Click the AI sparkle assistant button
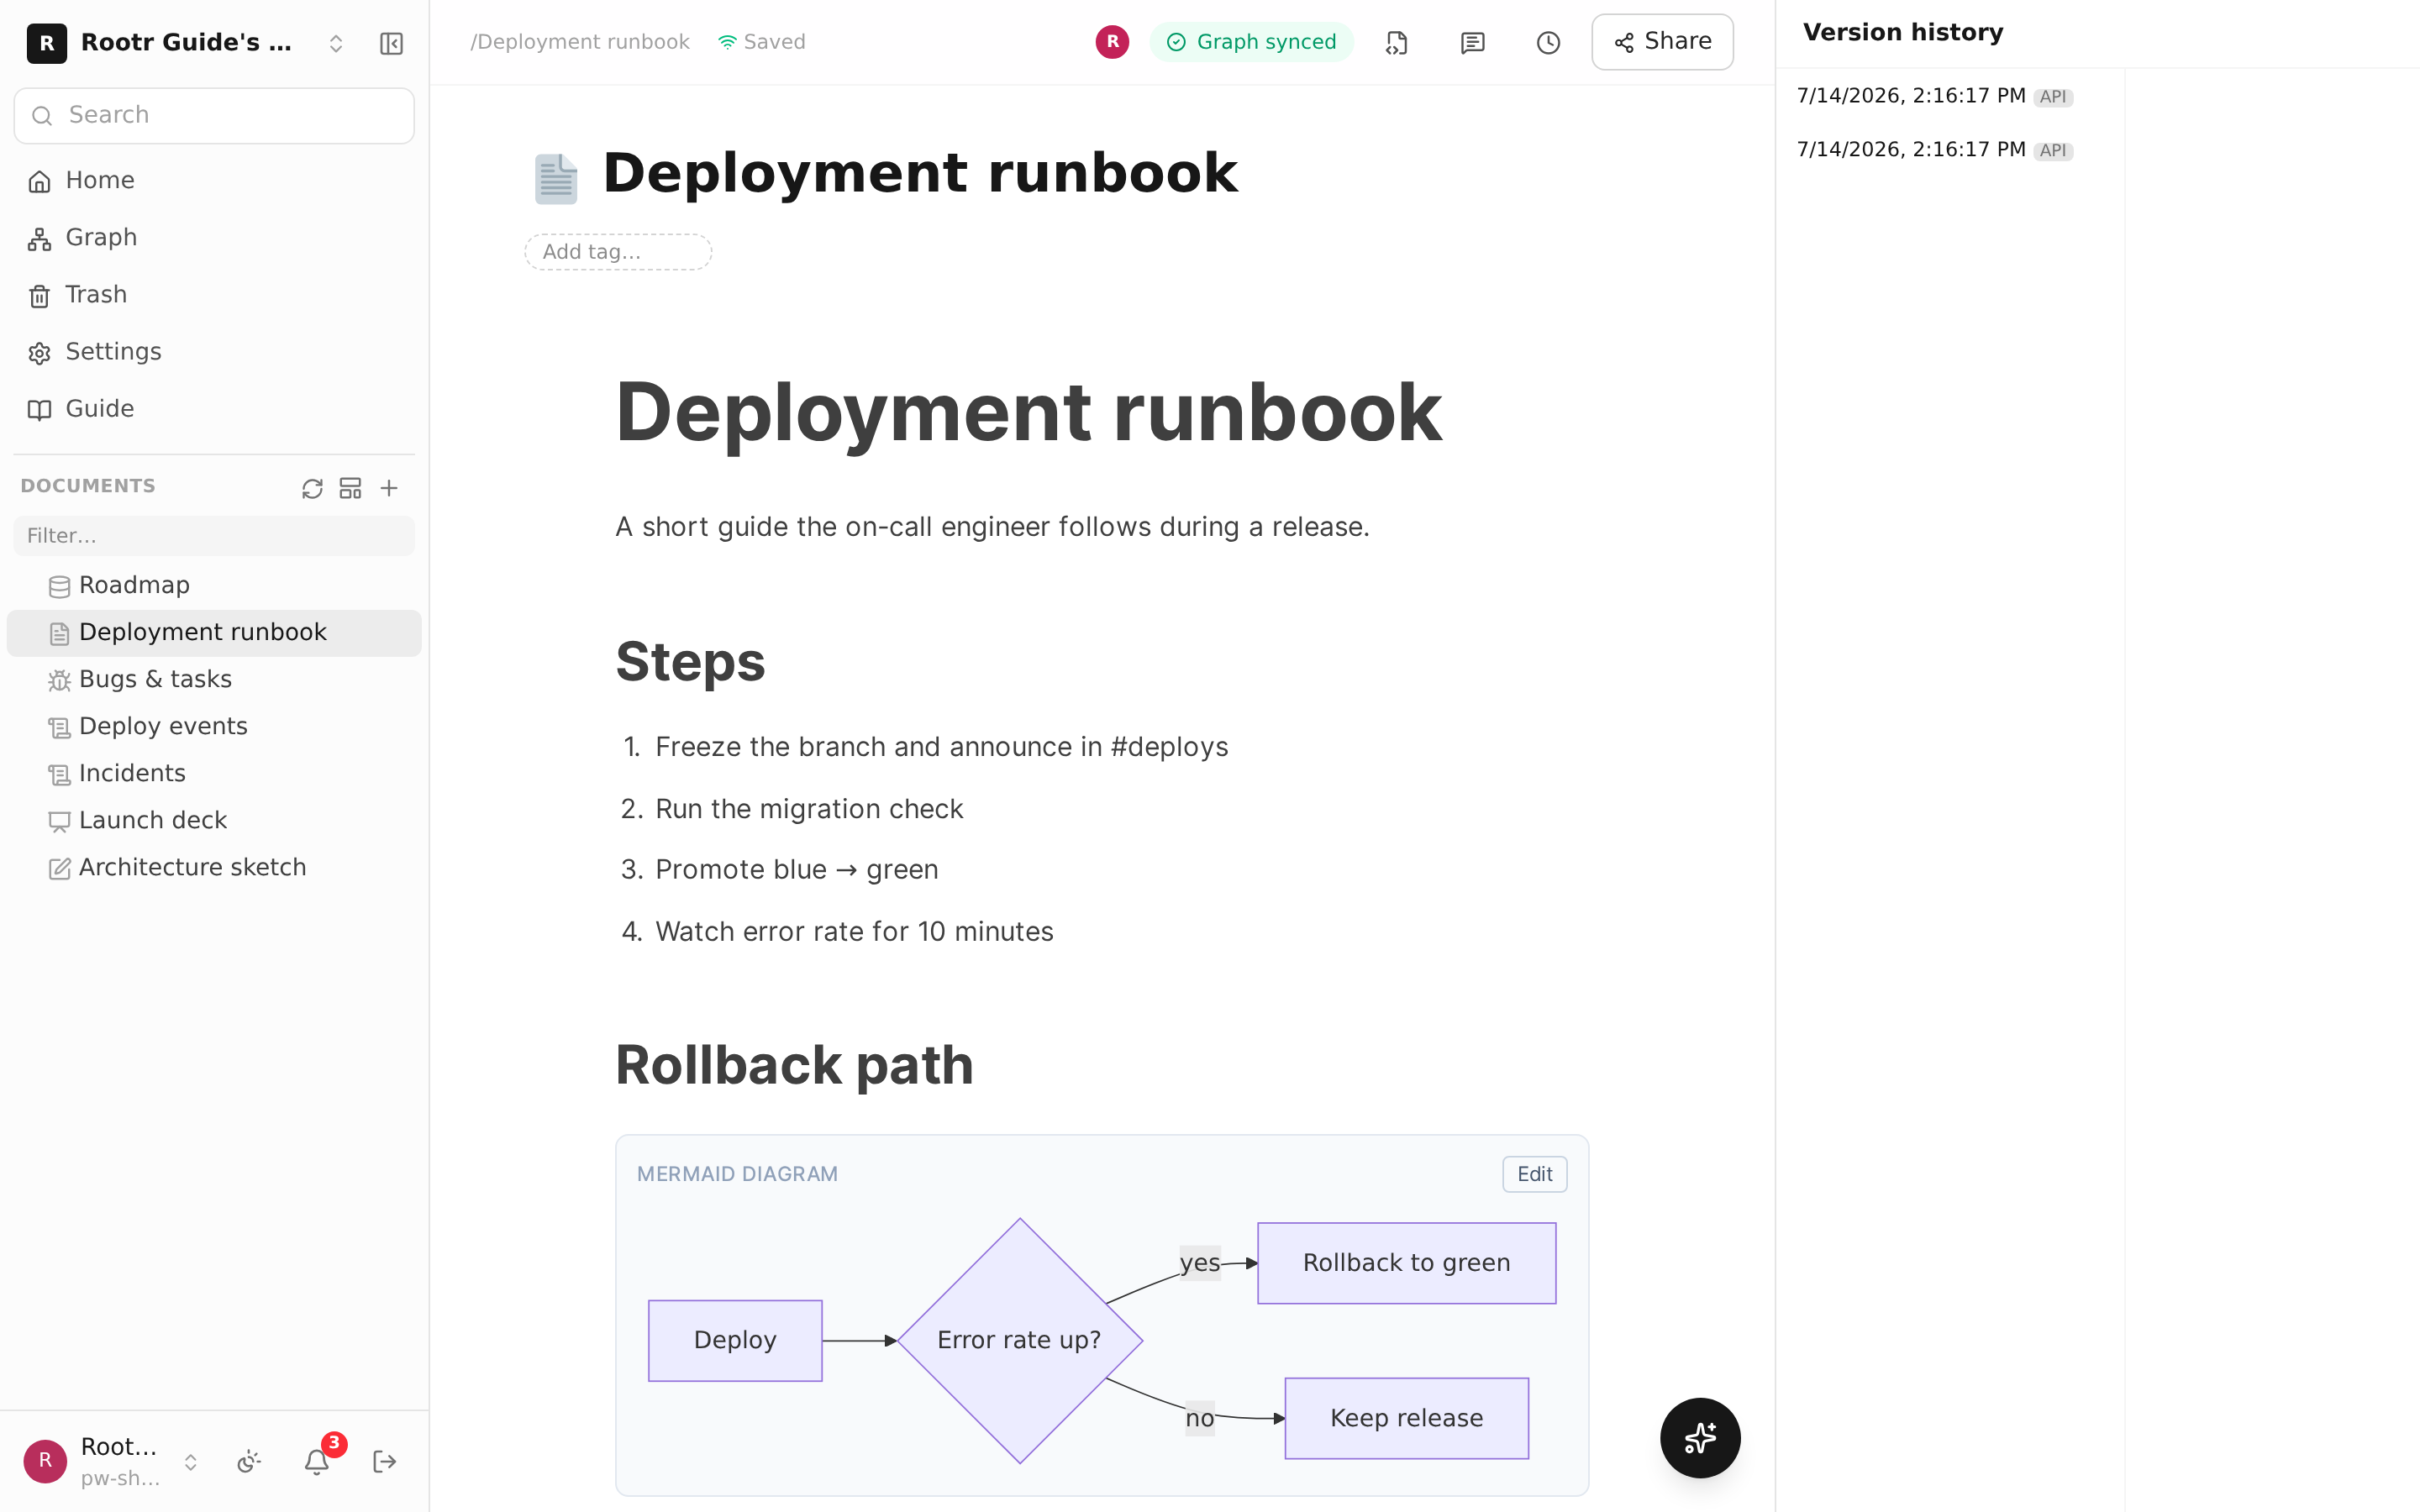The image size is (2420, 1512). click(1700, 1438)
